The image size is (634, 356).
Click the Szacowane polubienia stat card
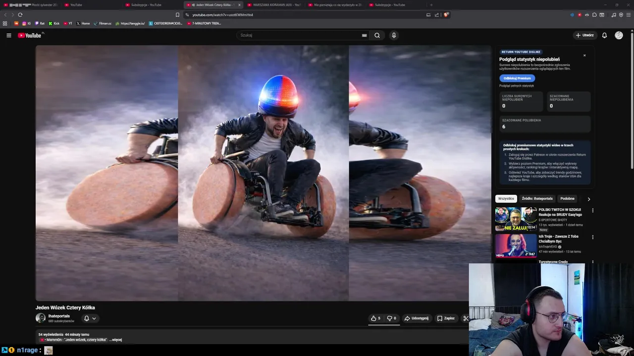(x=545, y=124)
